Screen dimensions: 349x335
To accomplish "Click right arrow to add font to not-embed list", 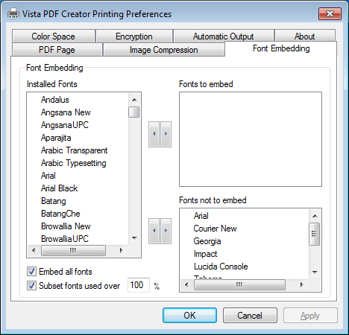I will coord(166,231).
